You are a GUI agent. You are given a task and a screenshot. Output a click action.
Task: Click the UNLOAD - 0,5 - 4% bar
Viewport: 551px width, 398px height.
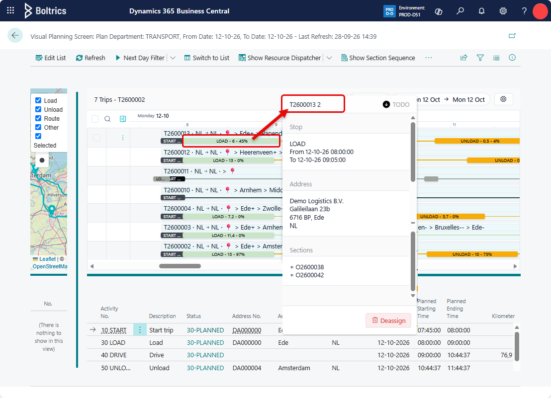tap(477, 141)
